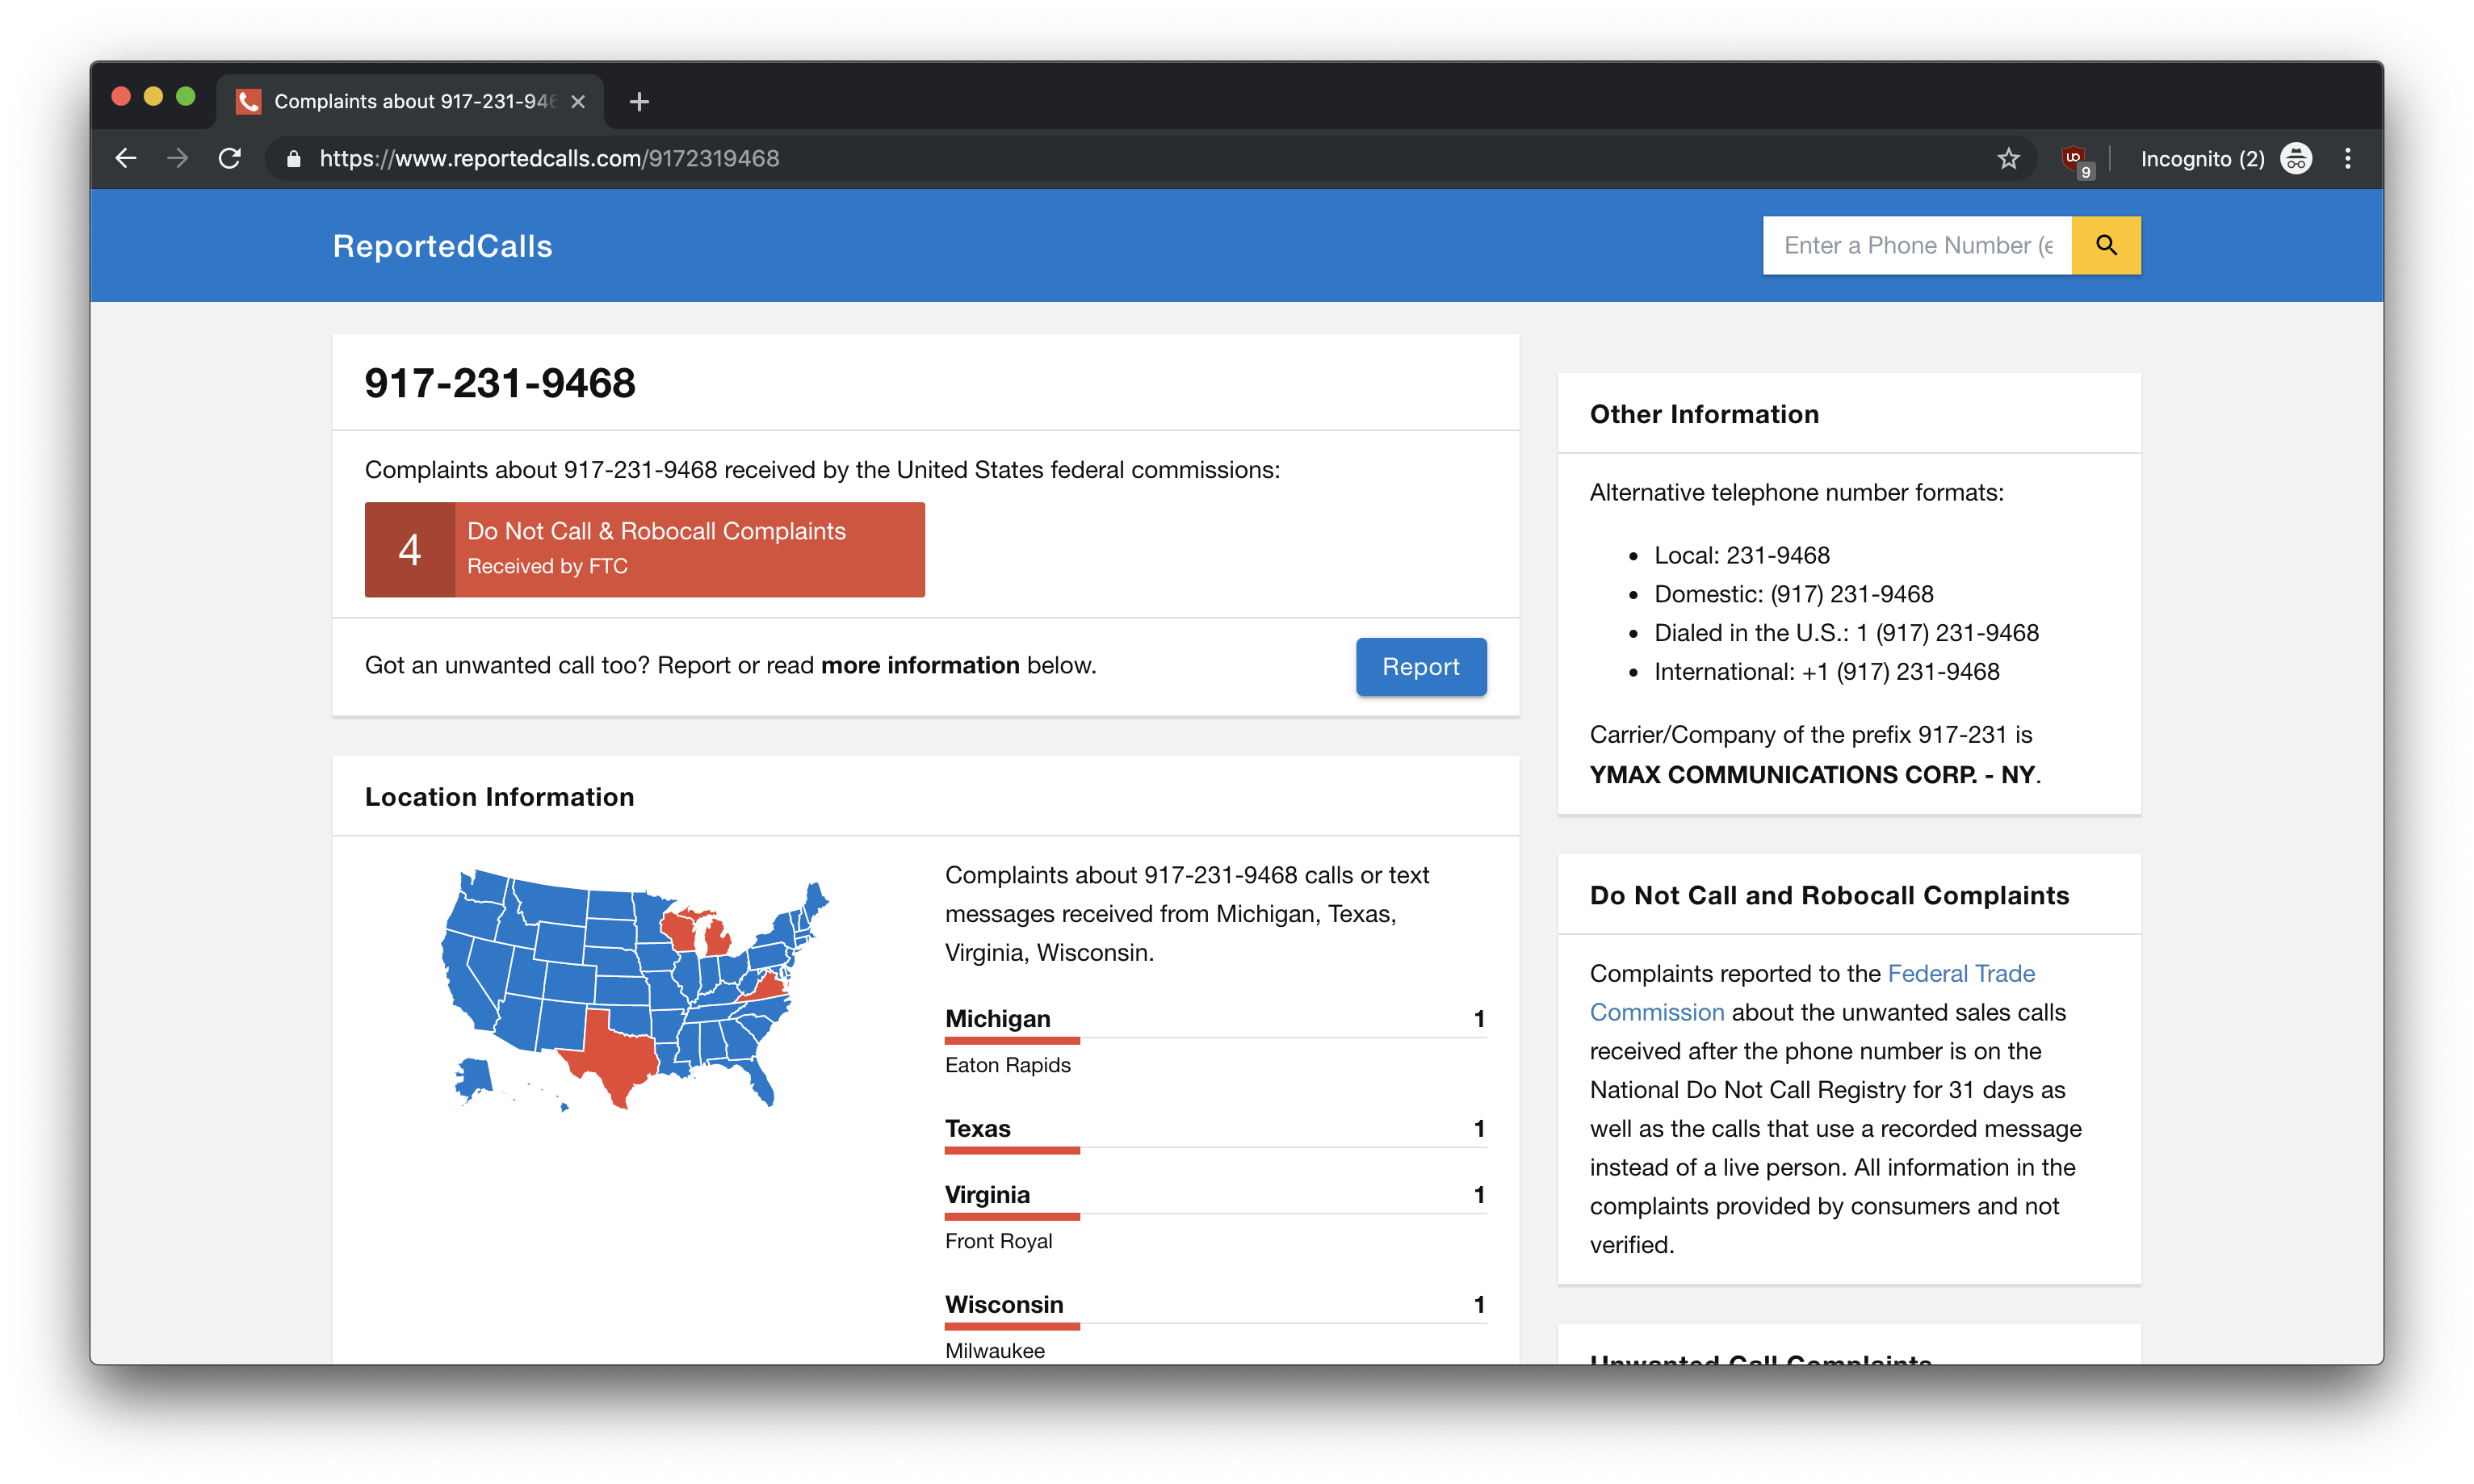Click the macOS yellow minimize window button
This screenshot has width=2474, height=1484.
[x=153, y=96]
